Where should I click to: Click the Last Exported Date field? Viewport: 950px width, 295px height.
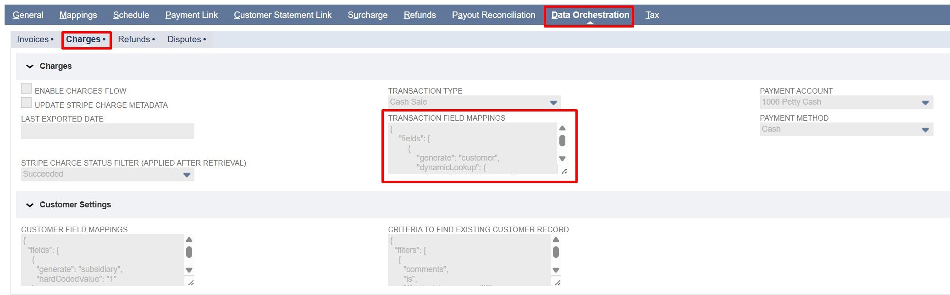tap(107, 131)
